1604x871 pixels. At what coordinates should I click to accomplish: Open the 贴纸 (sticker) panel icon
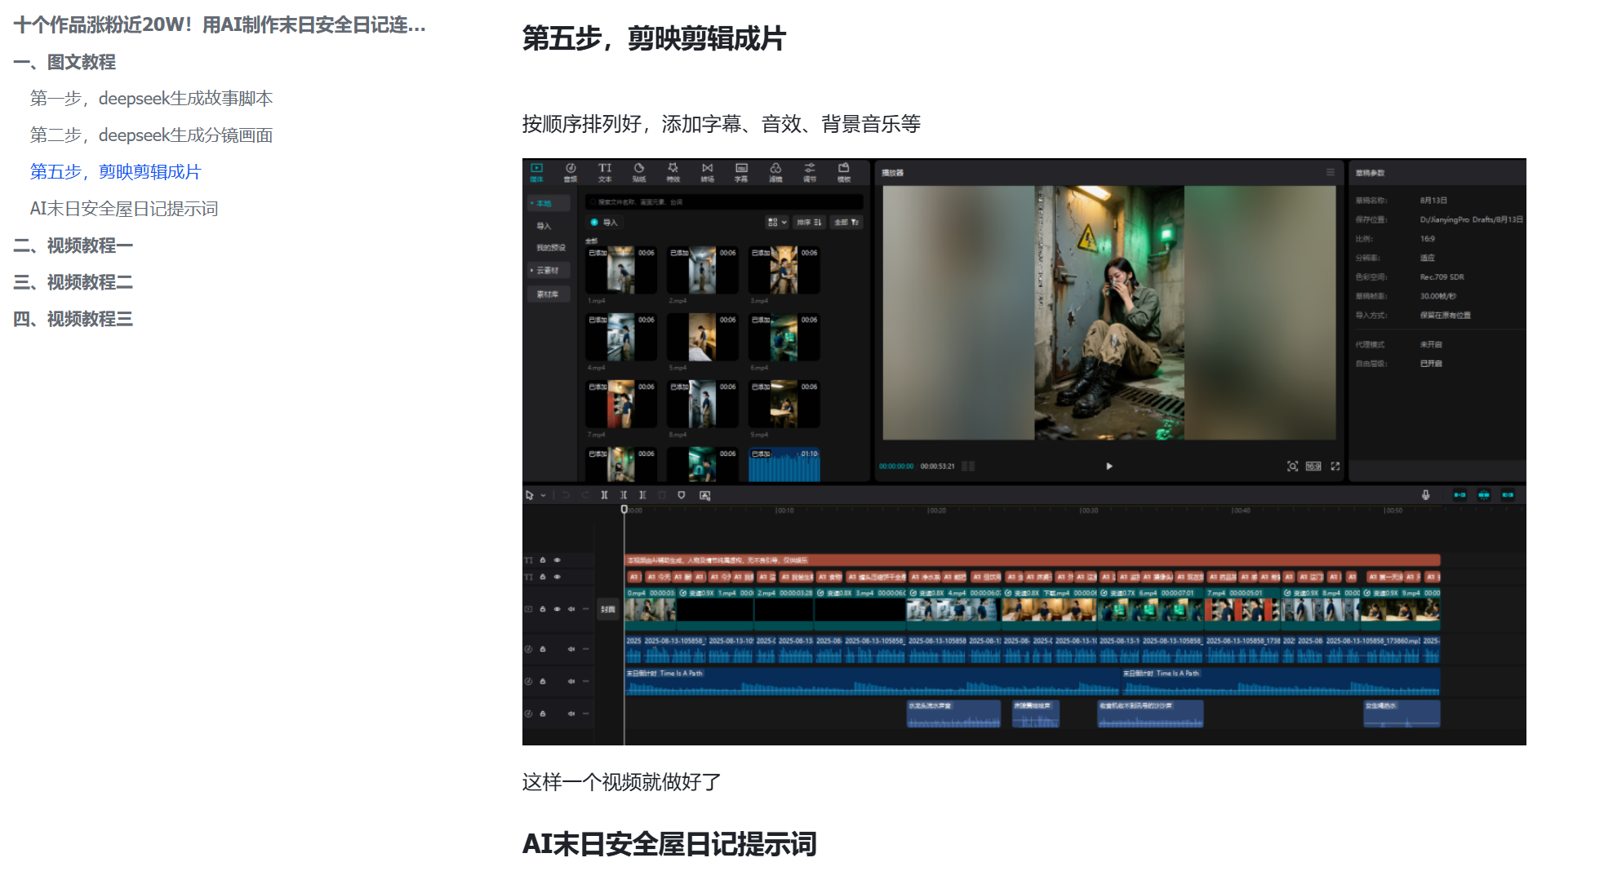(x=640, y=171)
